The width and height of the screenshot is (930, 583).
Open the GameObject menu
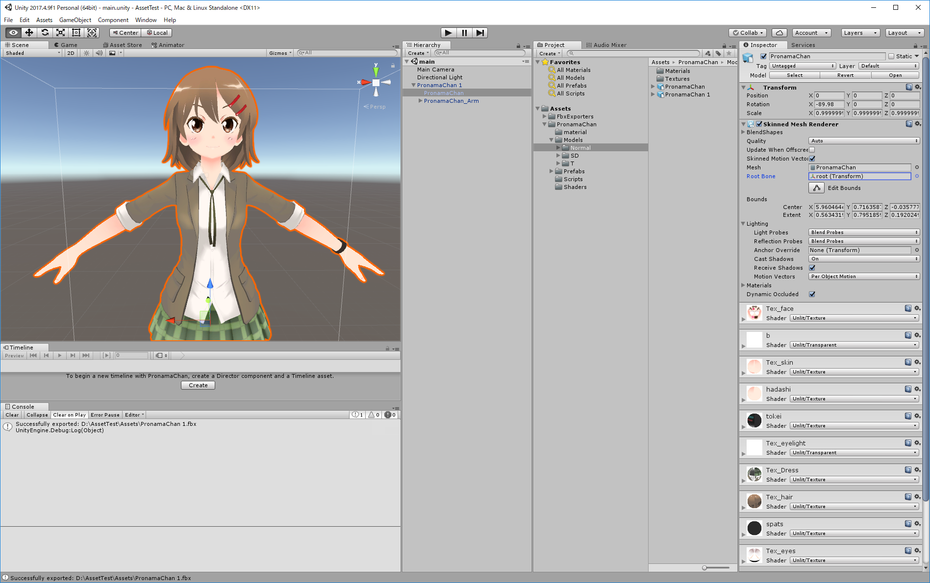click(75, 20)
